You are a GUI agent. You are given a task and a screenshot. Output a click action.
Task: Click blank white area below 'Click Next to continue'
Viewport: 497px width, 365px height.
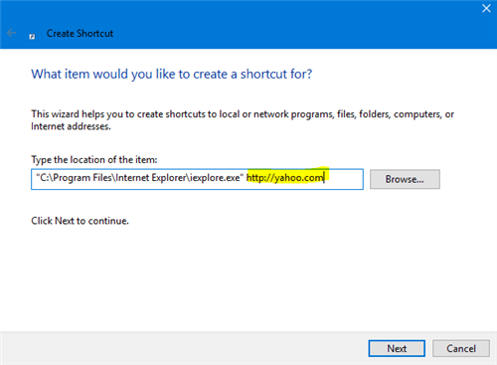pos(248,278)
